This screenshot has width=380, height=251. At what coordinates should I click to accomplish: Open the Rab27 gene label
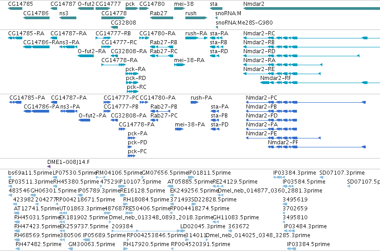[159, 13]
